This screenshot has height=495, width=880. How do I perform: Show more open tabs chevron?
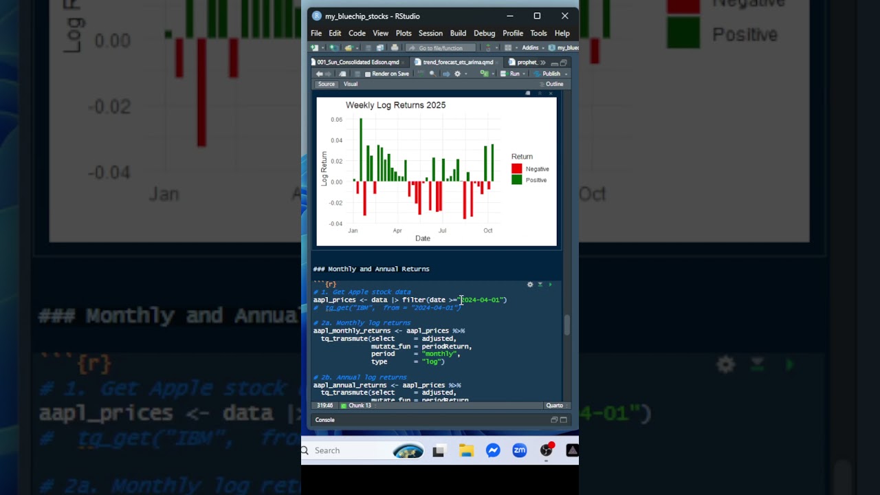542,63
